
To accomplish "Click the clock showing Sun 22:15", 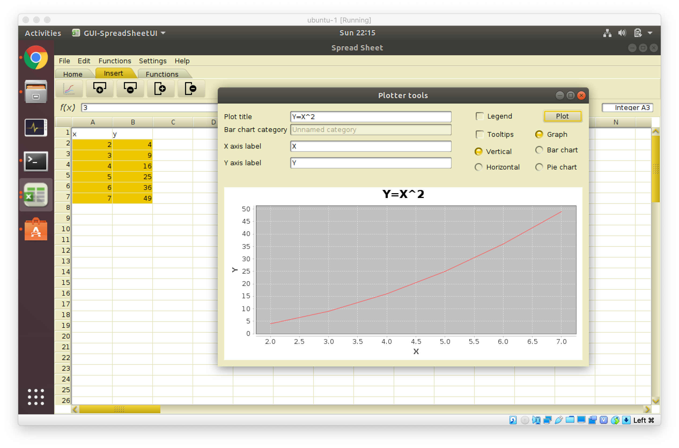I will tap(357, 33).
